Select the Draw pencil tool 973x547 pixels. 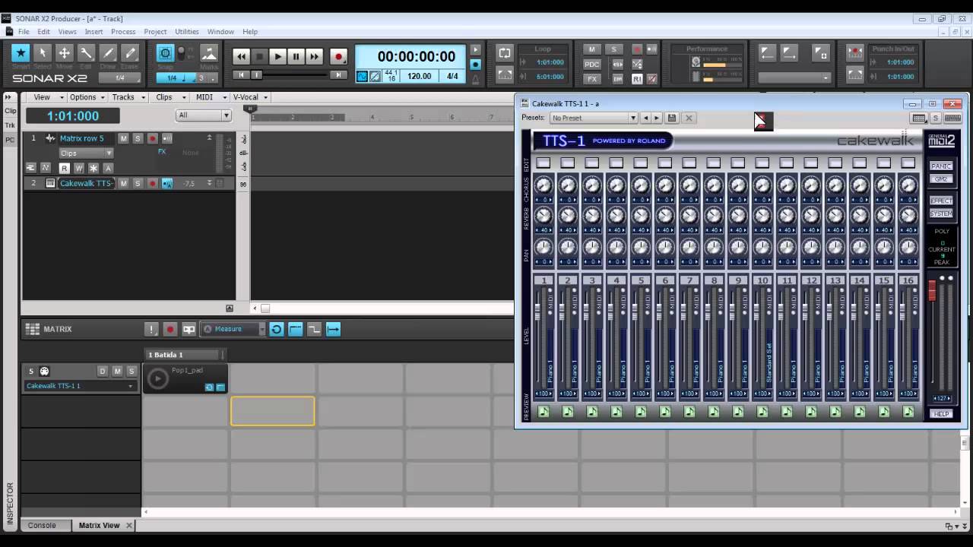click(109, 53)
